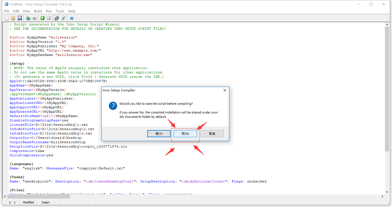Click the vertical scrollbar down arrow
This screenshot has width=392, height=207.
pos(387,192)
